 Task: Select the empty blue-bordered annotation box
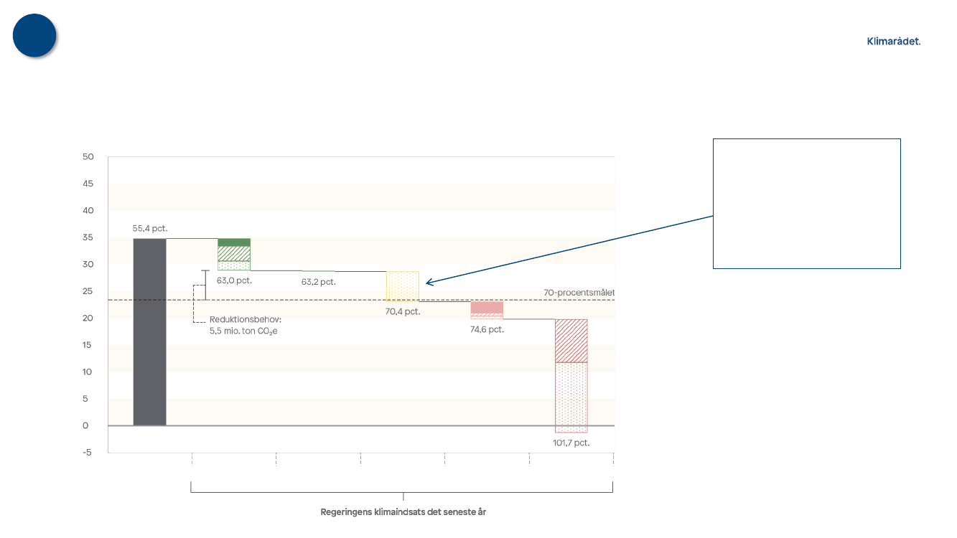(806, 204)
